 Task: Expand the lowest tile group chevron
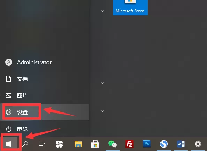[x=102, y=111]
